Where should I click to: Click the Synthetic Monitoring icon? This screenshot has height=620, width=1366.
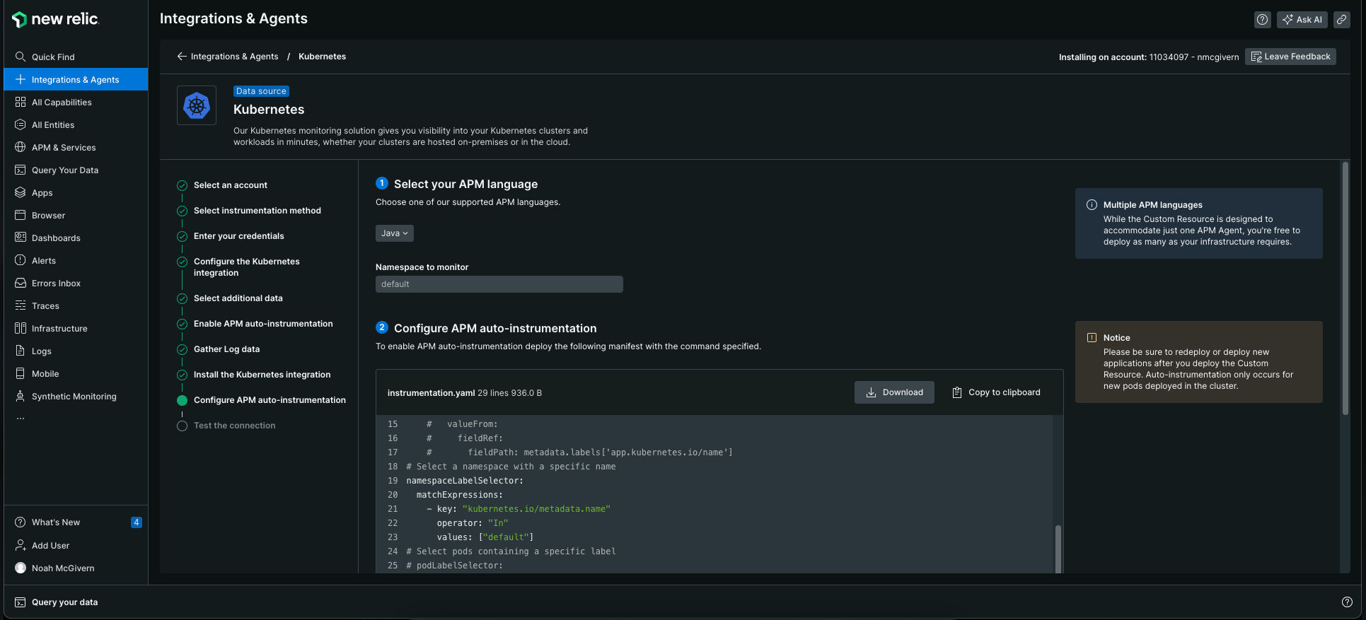point(21,396)
